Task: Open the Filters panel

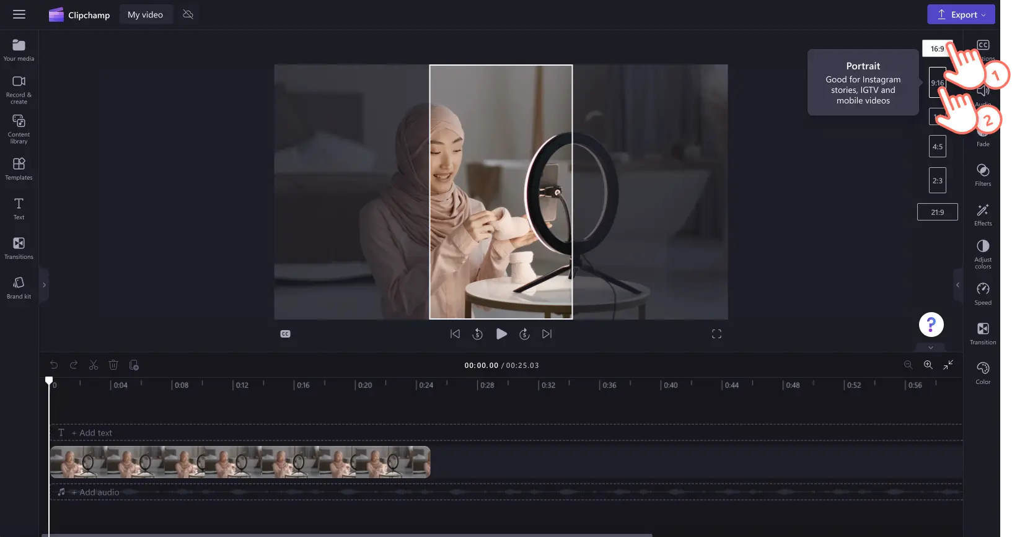Action: pyautogui.click(x=983, y=175)
